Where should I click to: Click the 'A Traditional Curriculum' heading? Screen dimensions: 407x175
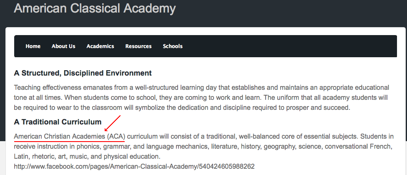coord(58,122)
